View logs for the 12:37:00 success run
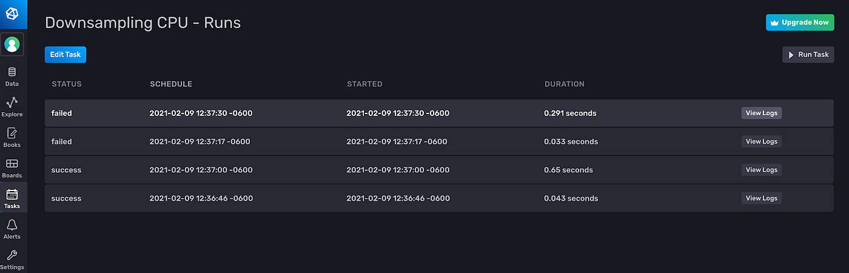849x273 pixels. [761, 170]
